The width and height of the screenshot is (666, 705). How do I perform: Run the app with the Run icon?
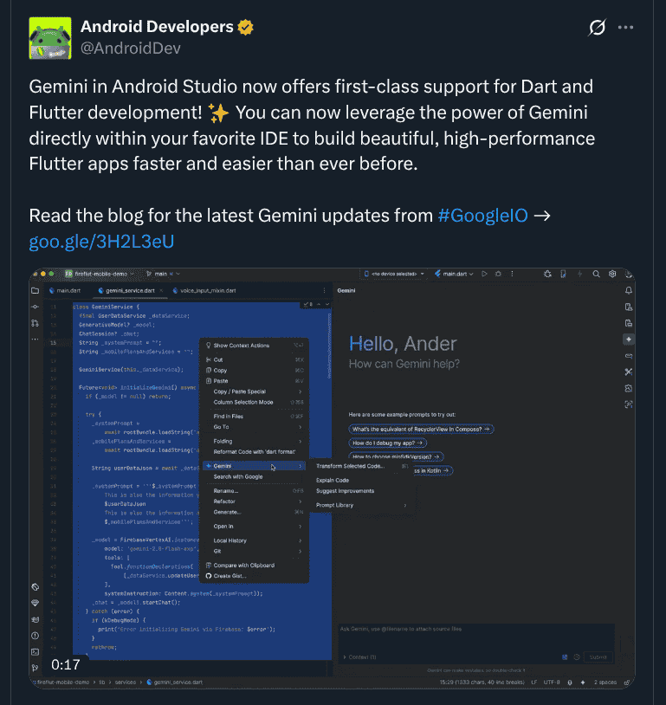484,274
